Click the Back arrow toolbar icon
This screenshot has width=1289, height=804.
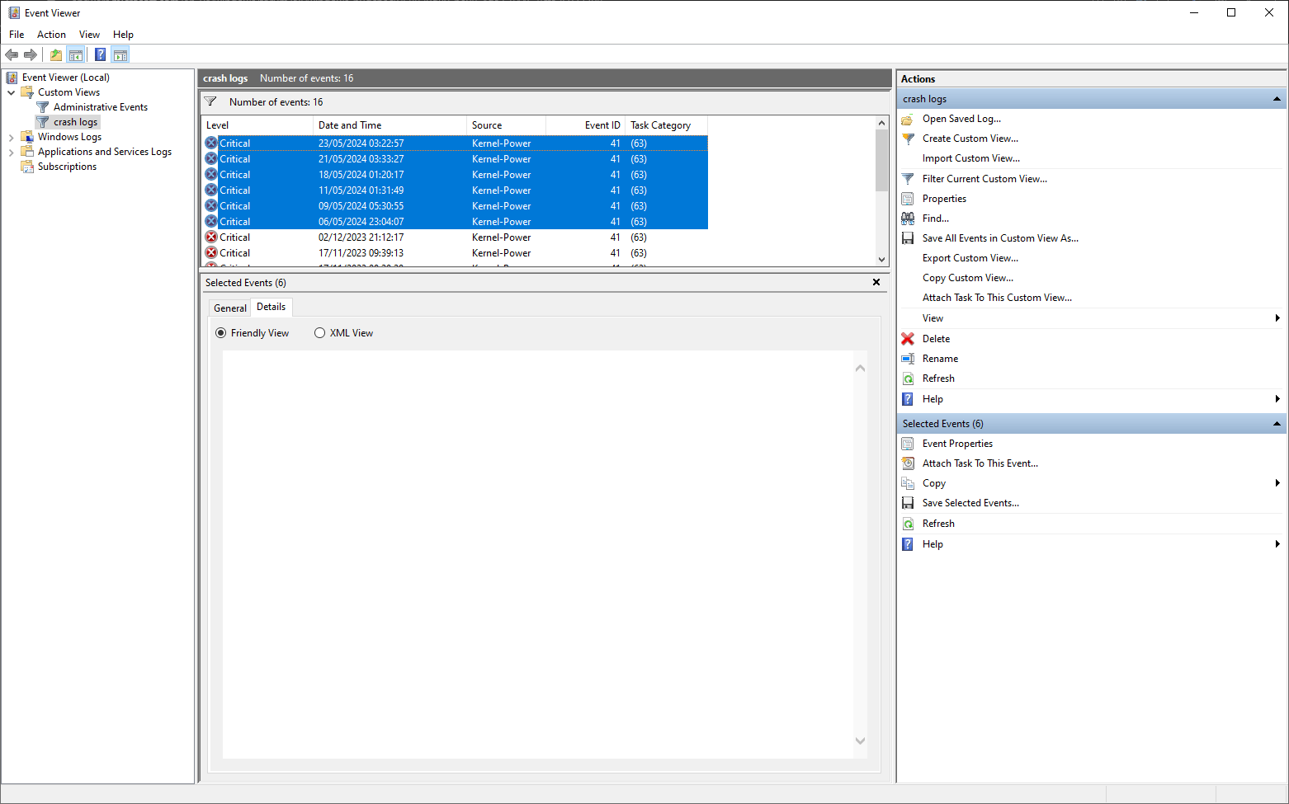pyautogui.click(x=12, y=55)
